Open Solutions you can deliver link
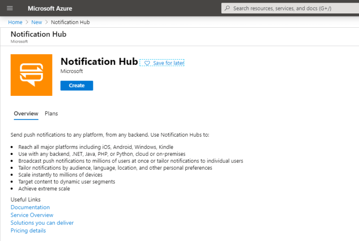The height and width of the screenshot is (241, 359). point(42,223)
